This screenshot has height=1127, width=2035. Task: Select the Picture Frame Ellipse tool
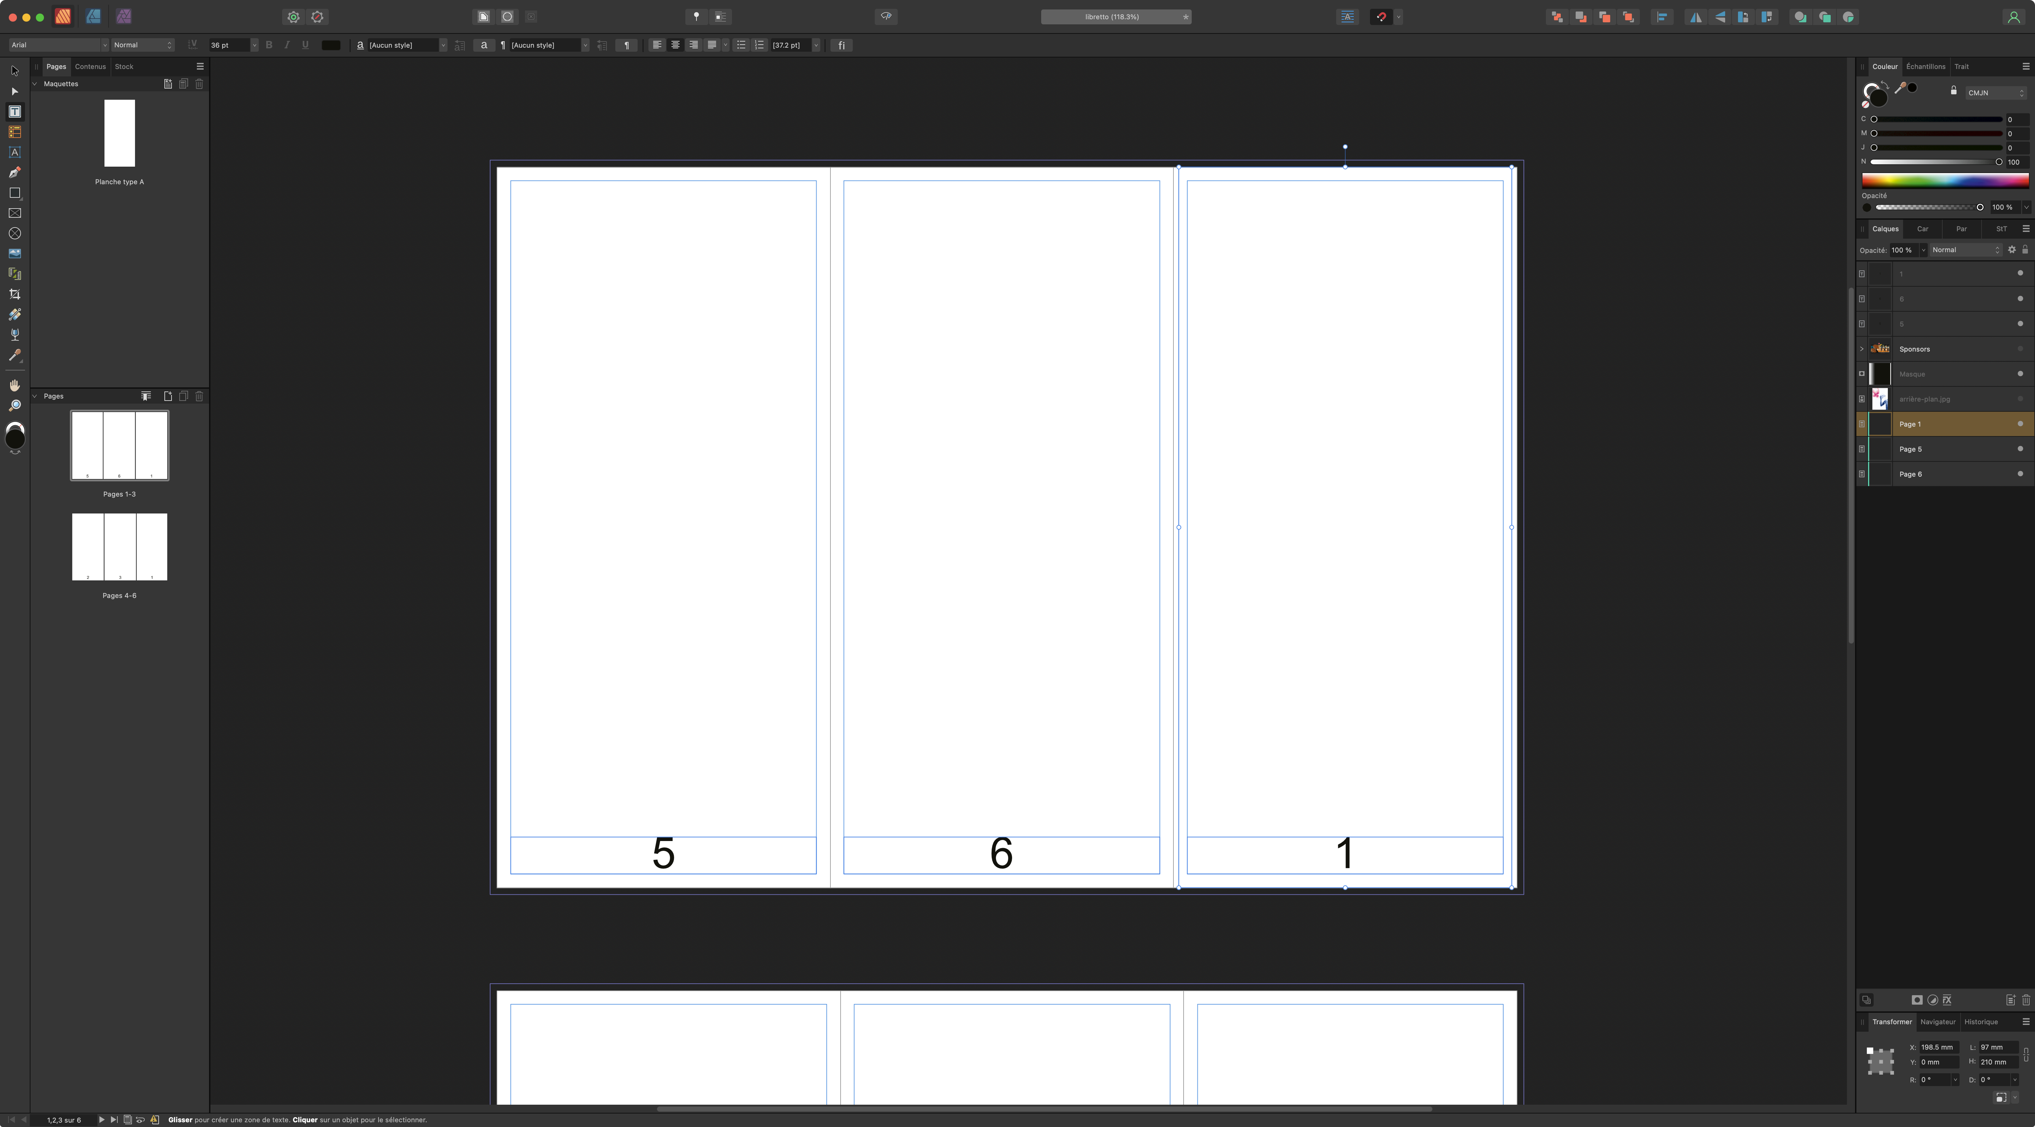[x=14, y=234]
